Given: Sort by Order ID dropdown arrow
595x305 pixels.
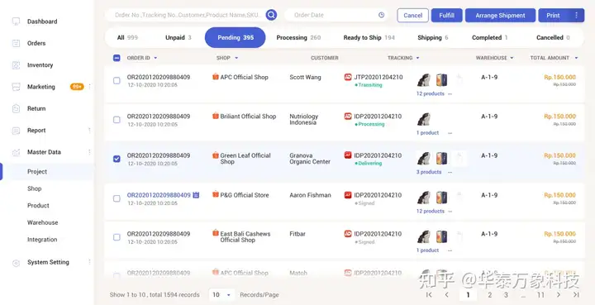Looking at the screenshot, I should (155, 58).
